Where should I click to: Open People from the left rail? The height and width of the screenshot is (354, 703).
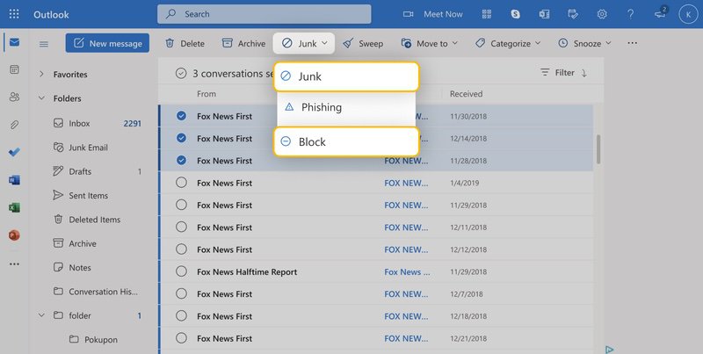(14, 97)
